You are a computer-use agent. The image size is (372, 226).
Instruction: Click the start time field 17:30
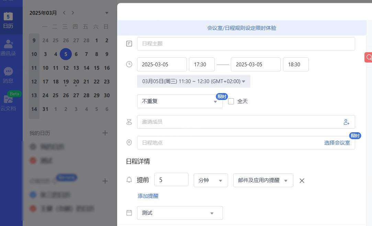point(202,65)
